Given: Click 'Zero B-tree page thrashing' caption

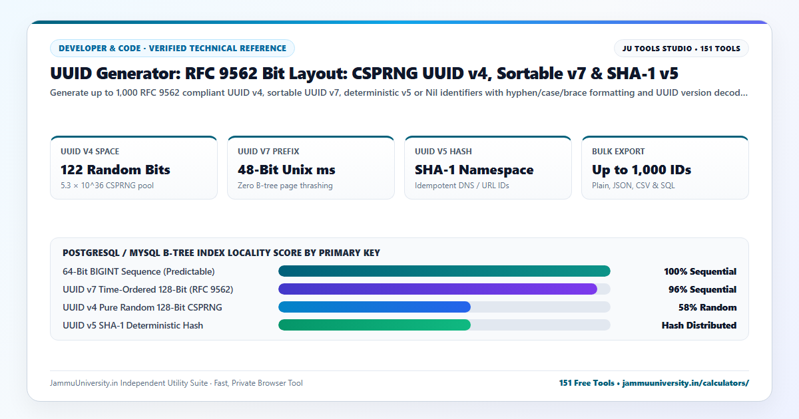Looking at the screenshot, I should (285, 186).
